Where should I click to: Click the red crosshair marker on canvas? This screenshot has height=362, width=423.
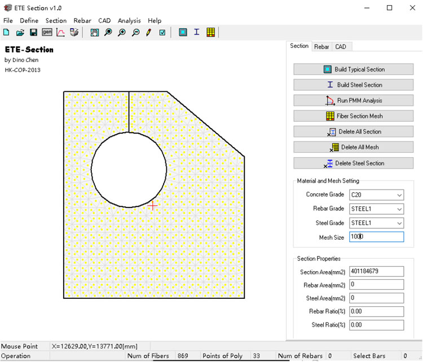point(152,206)
